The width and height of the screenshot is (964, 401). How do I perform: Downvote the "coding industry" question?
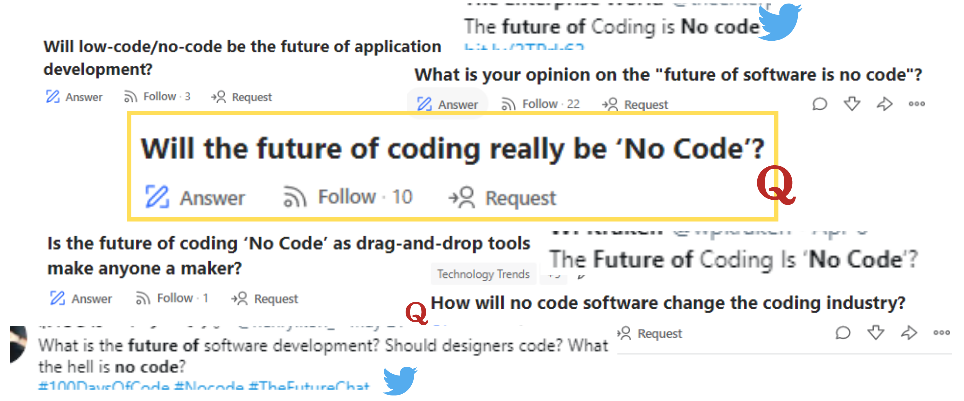click(x=876, y=332)
